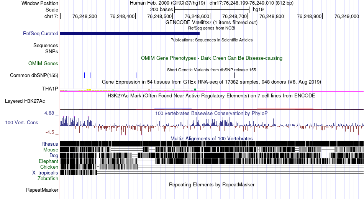The image size is (364, 199).
Task: Open the THA1P GTEx expression bar chart
Action: (132, 89)
